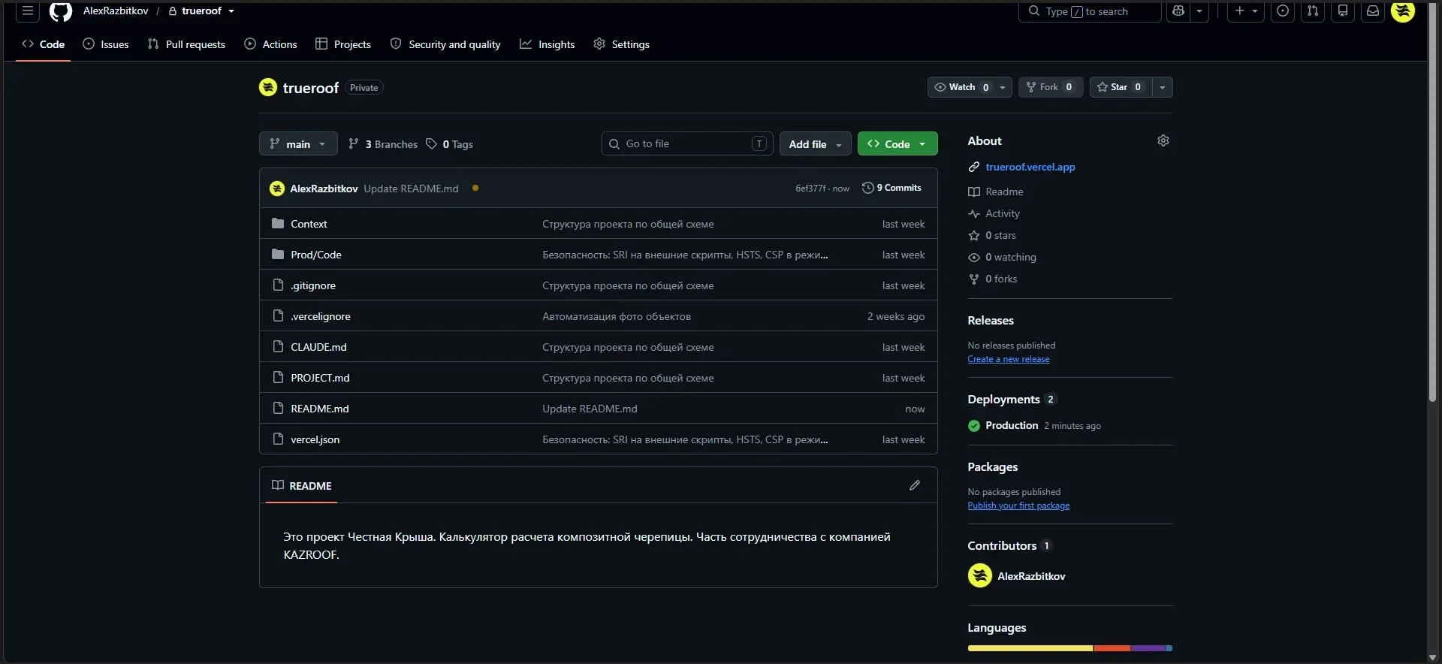Expand the create new plus dropdown

click(1246, 11)
